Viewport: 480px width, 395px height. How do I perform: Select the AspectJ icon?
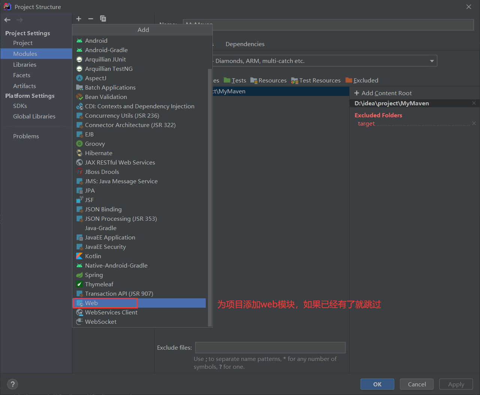coord(79,78)
